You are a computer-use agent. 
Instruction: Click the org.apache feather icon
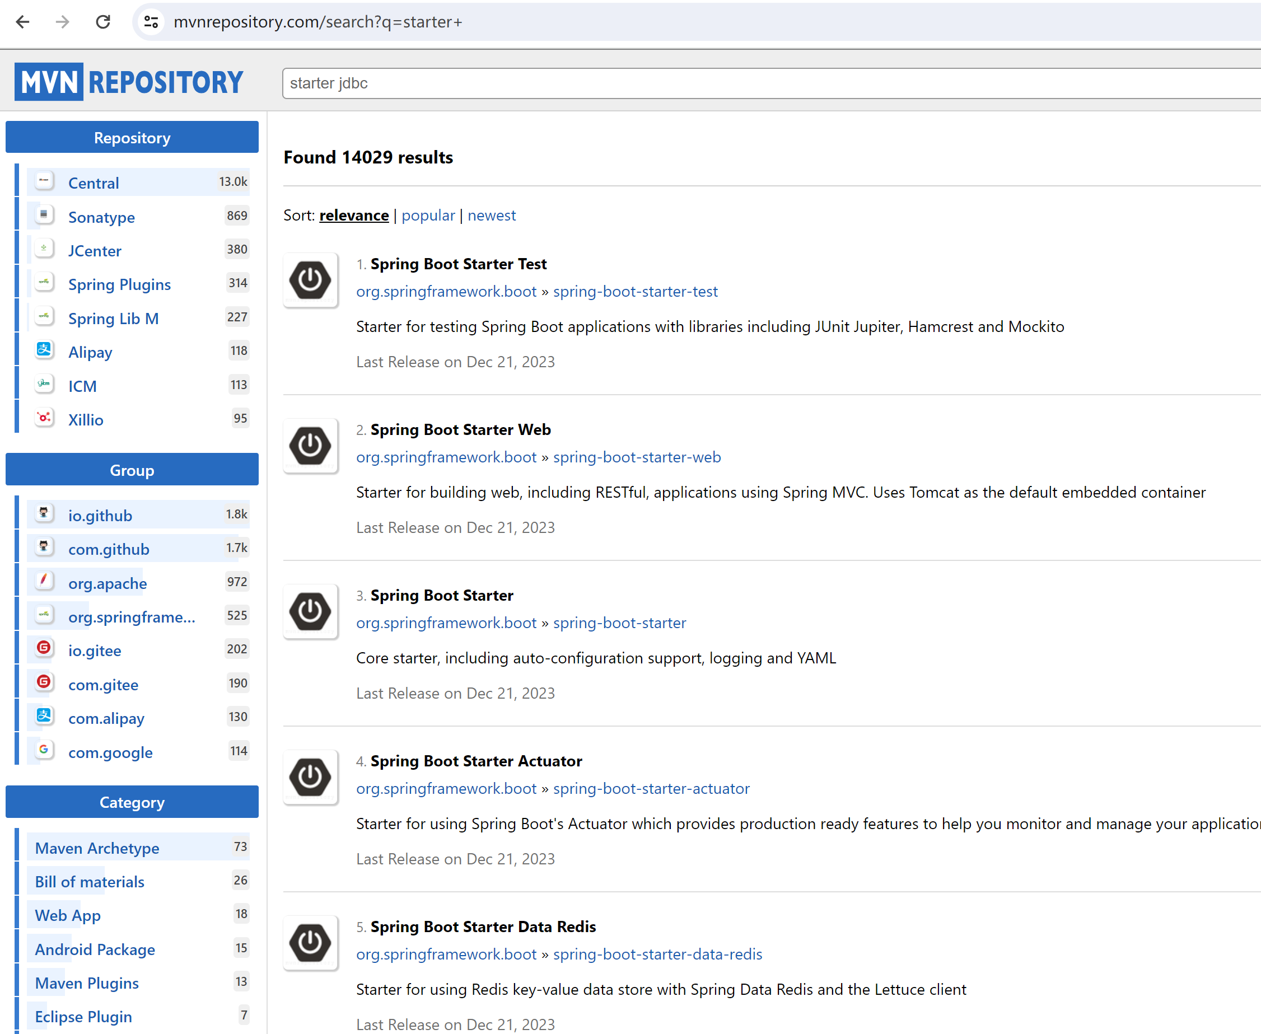point(44,581)
